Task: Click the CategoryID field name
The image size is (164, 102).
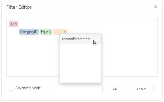Action: click(29, 32)
